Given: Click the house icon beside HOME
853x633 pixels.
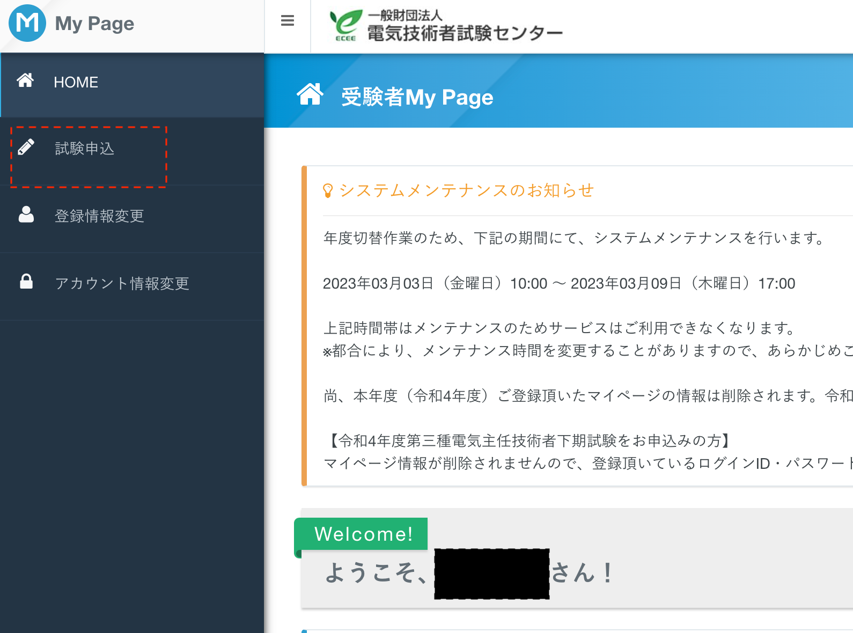Looking at the screenshot, I should (x=25, y=80).
